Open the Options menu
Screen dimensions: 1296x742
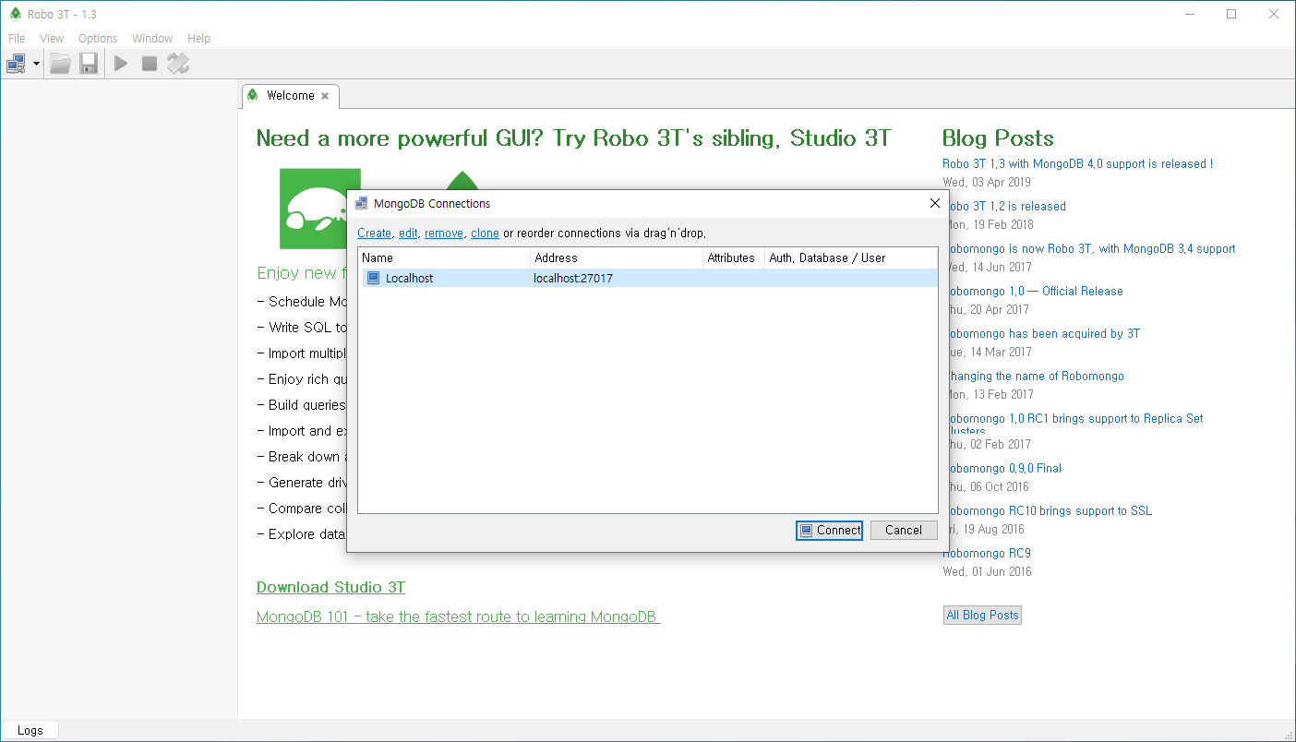[x=98, y=39]
